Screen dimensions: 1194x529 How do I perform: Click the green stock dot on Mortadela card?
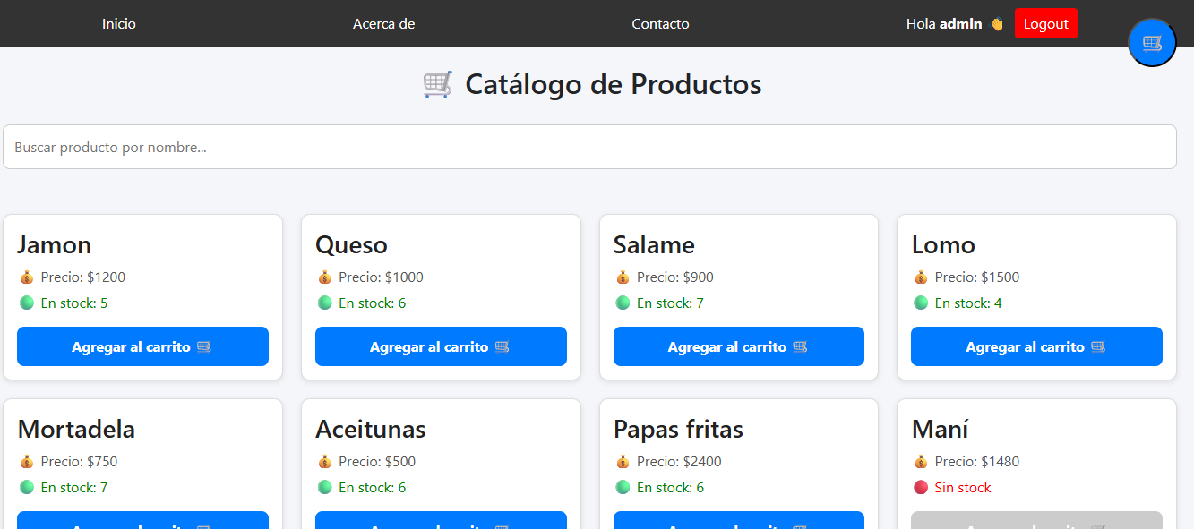pyautogui.click(x=26, y=487)
